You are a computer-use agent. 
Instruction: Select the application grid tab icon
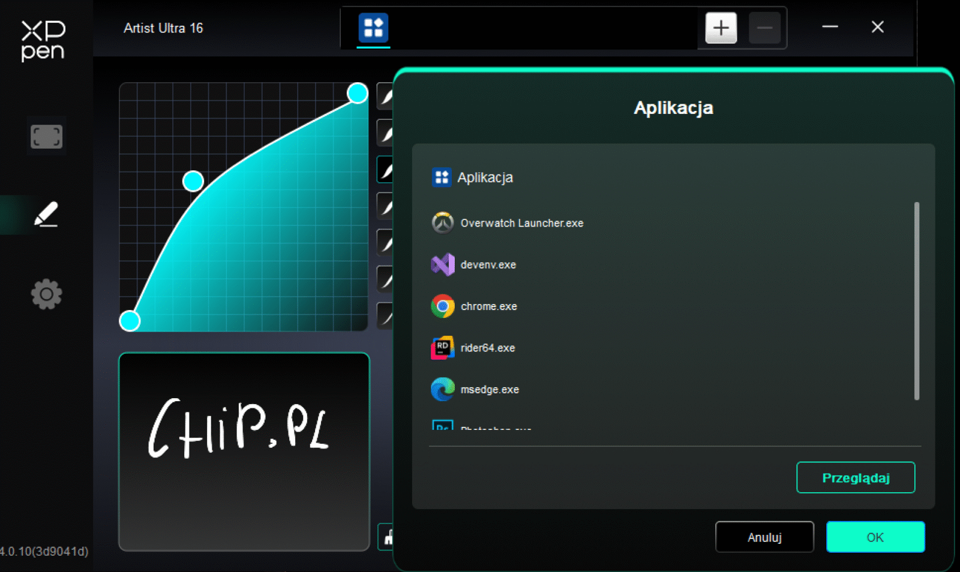(x=373, y=28)
